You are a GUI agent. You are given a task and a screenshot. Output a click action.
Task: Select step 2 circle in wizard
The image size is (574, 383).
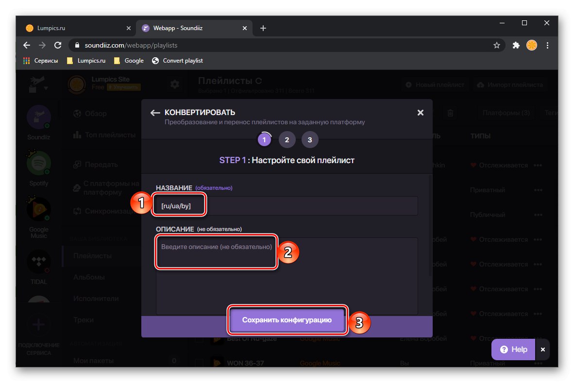(287, 140)
